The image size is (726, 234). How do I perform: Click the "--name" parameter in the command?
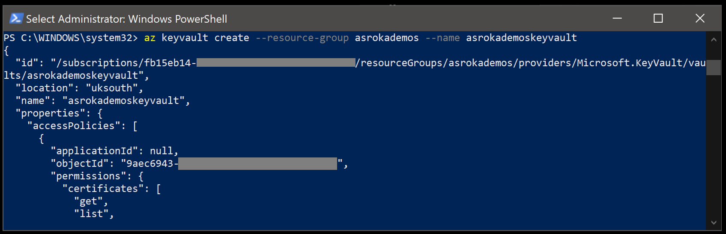pyautogui.click(x=442, y=38)
